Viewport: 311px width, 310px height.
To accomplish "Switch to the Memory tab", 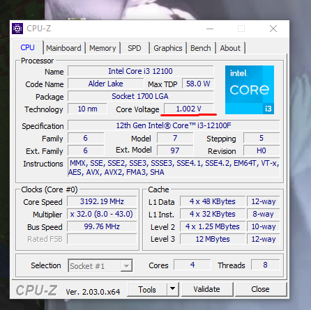I will 103,48.
